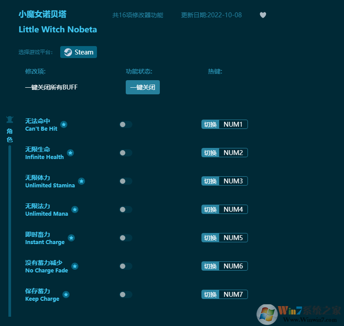Screen dimensions: 344x326
Task: Click star icon next to Keep Charge
Action: point(66,295)
